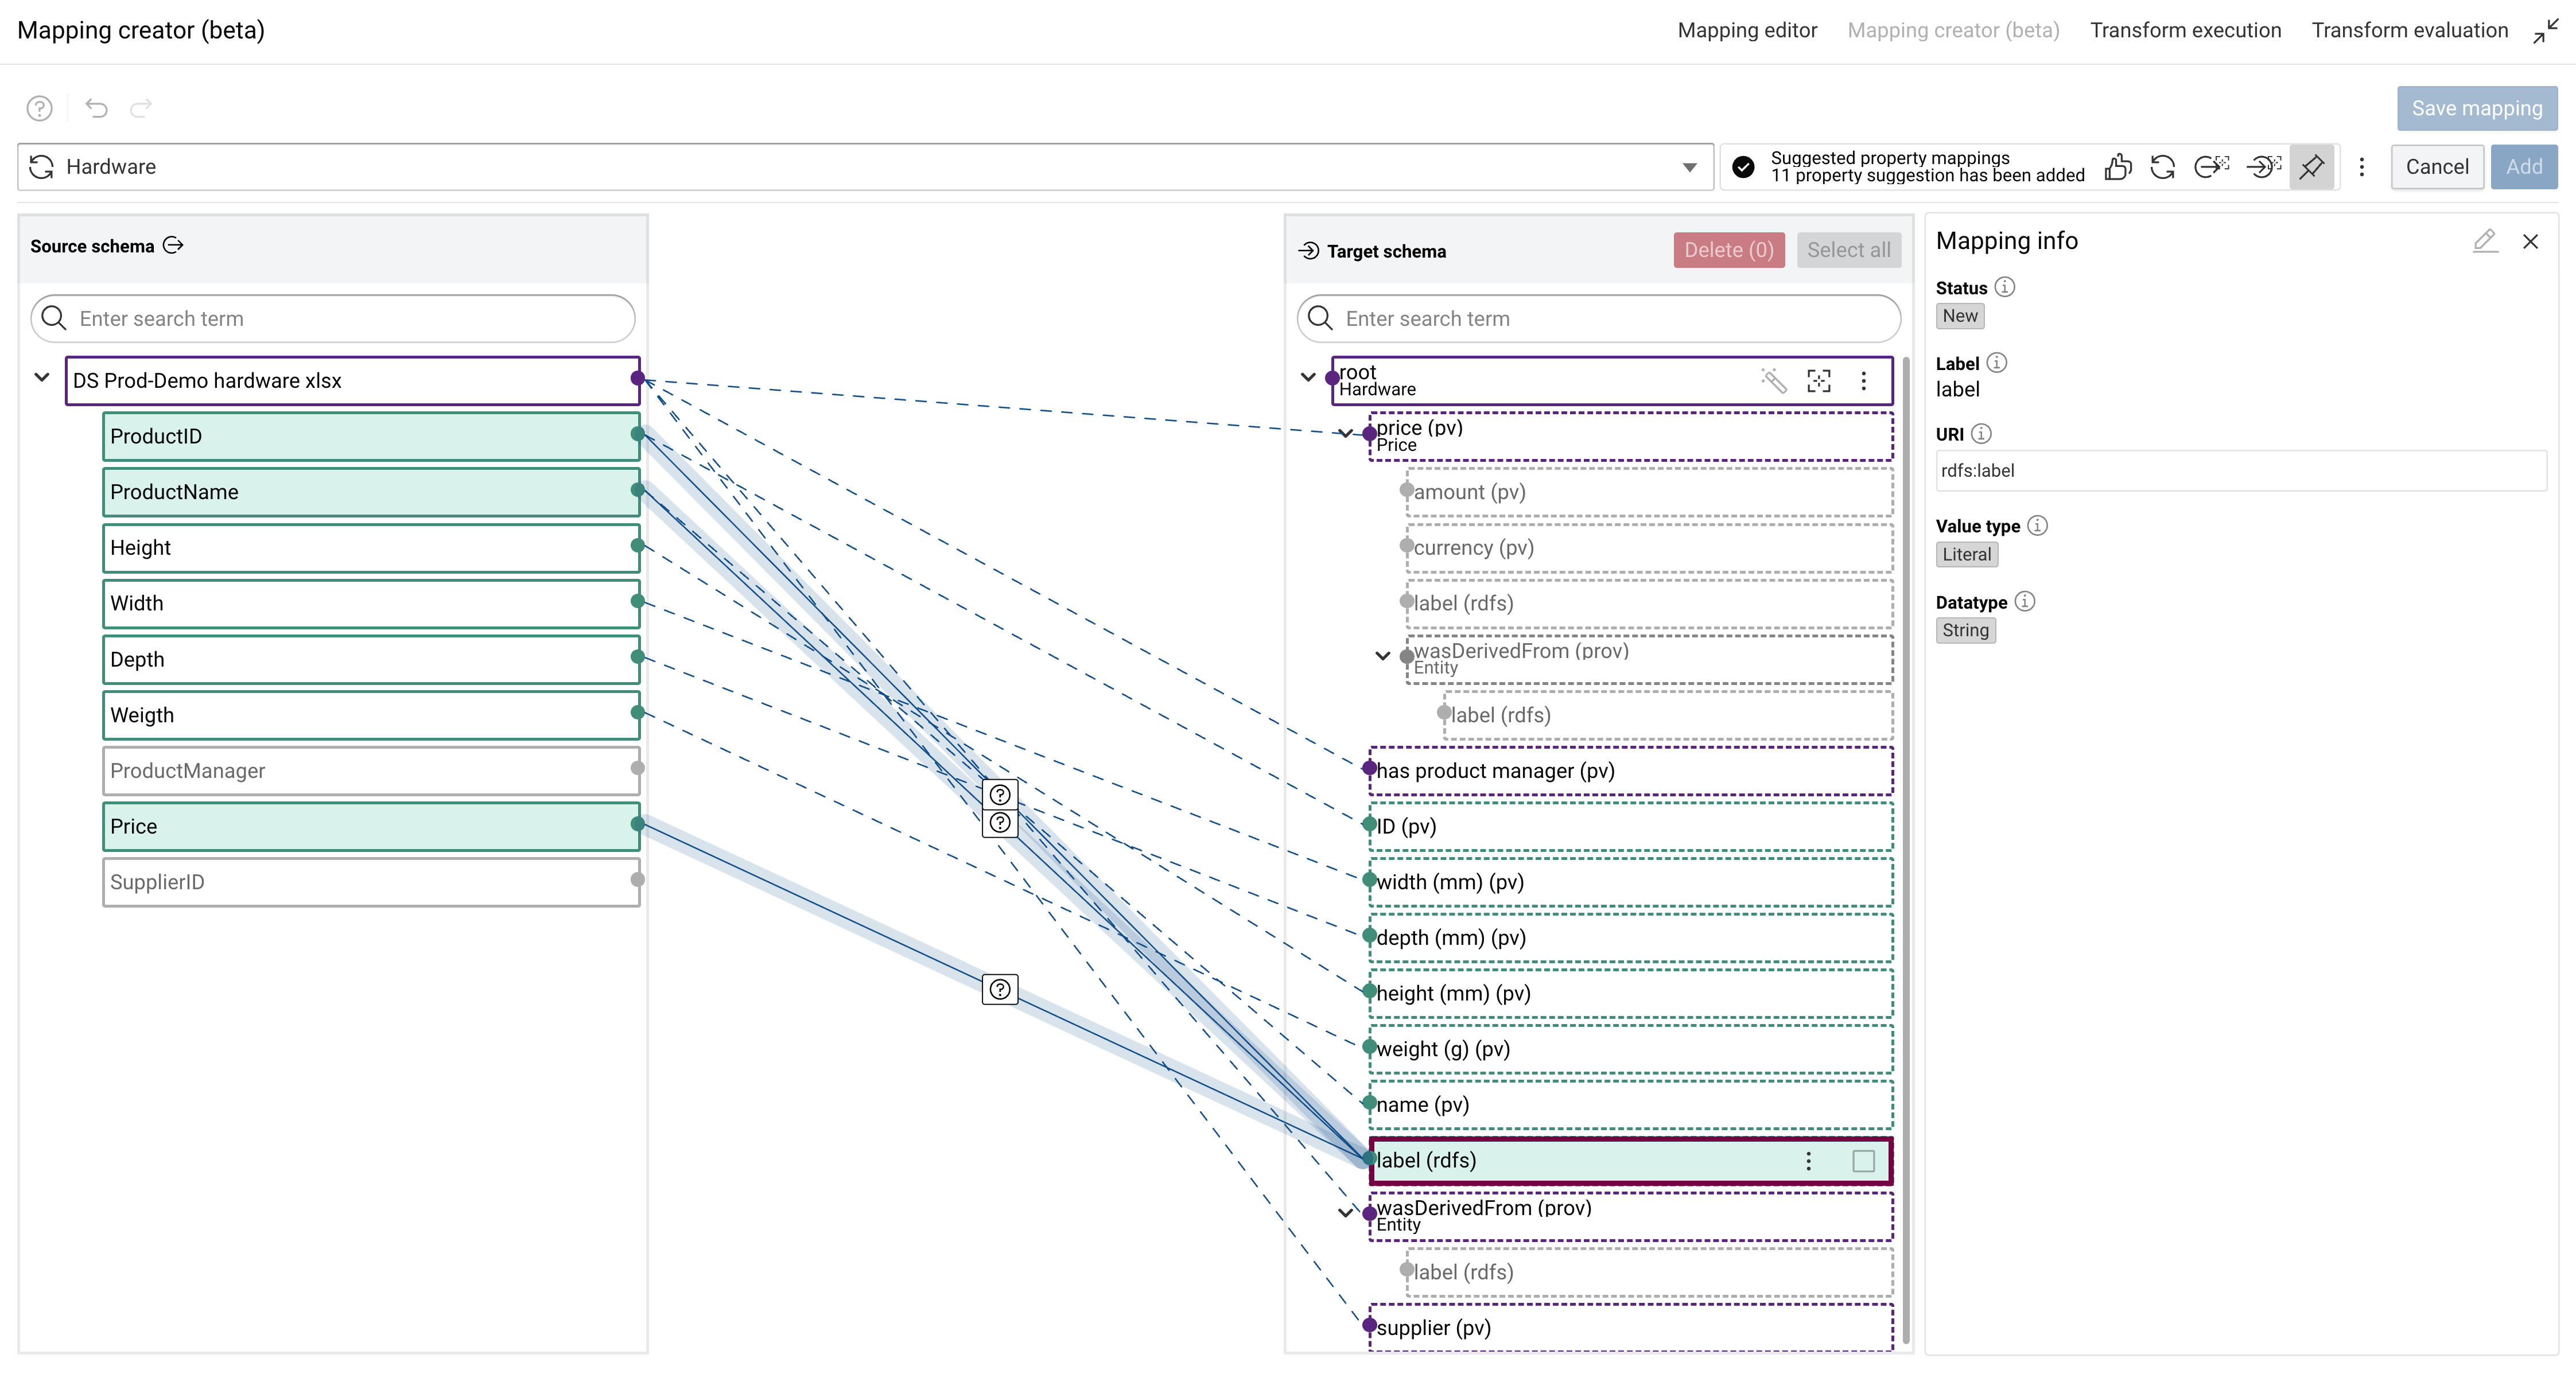2576x1374 pixels.
Task: Click the undo arrow icon
Action: point(96,108)
